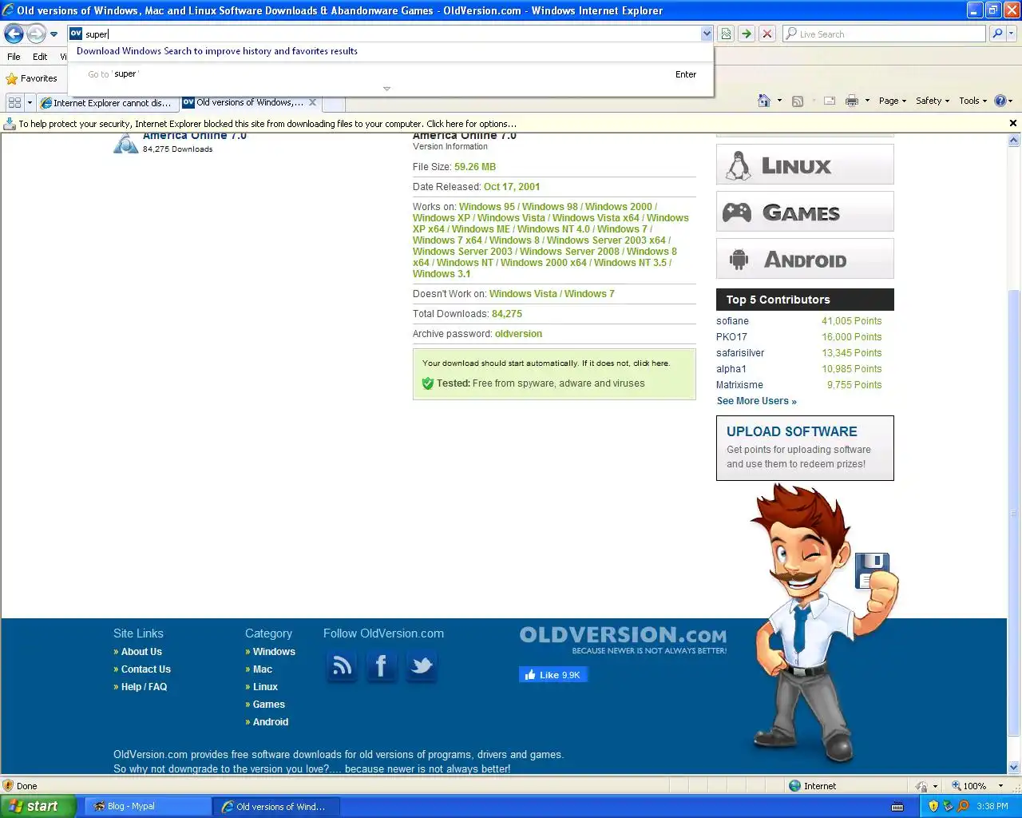Click the Help question mark icon
Image resolution: width=1022 pixels, height=818 pixels.
1000,101
